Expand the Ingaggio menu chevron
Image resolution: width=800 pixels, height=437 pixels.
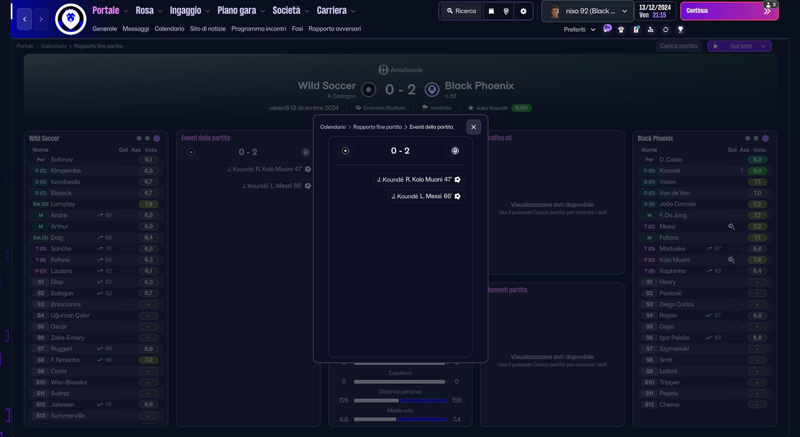(x=208, y=11)
